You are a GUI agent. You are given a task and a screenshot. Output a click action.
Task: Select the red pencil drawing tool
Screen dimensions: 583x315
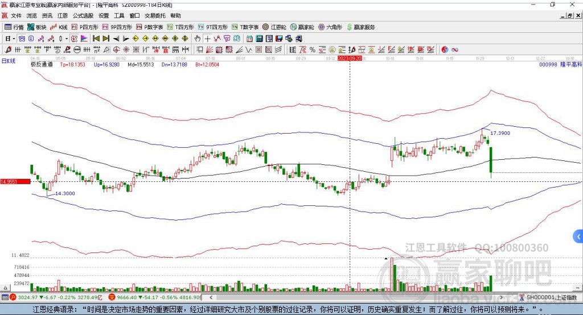[8, 50]
